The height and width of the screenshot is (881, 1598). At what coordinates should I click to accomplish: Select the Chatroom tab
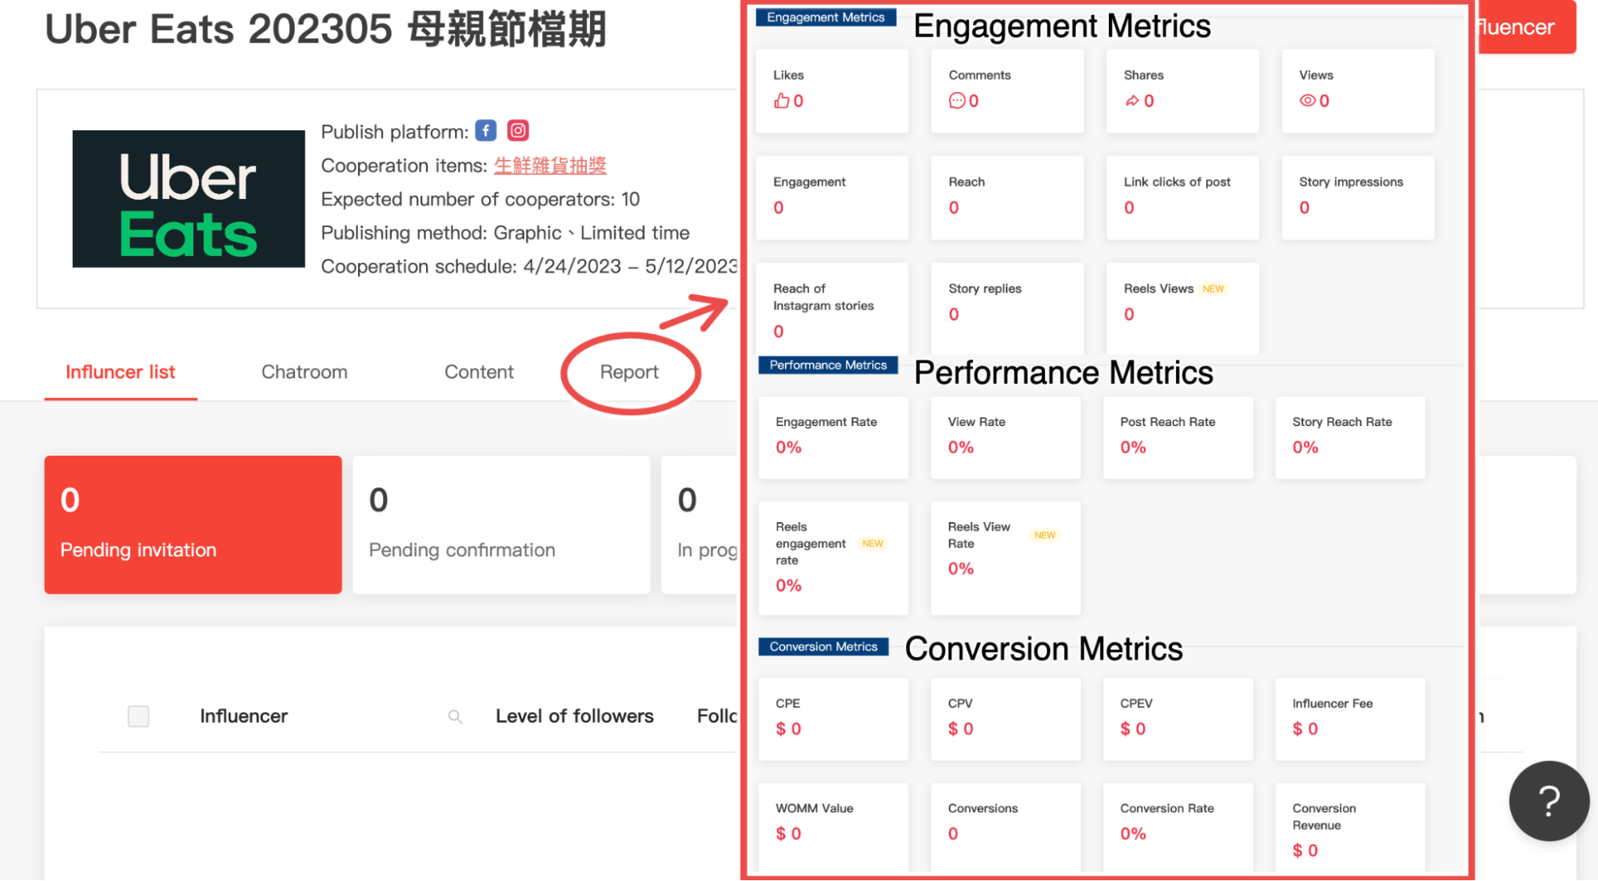point(305,373)
